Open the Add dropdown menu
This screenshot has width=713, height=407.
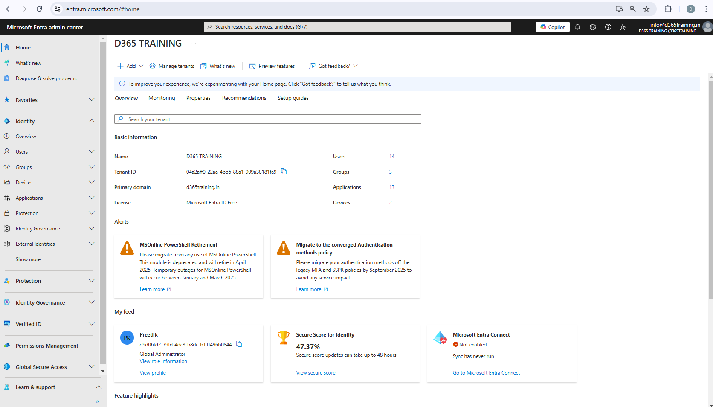(130, 66)
